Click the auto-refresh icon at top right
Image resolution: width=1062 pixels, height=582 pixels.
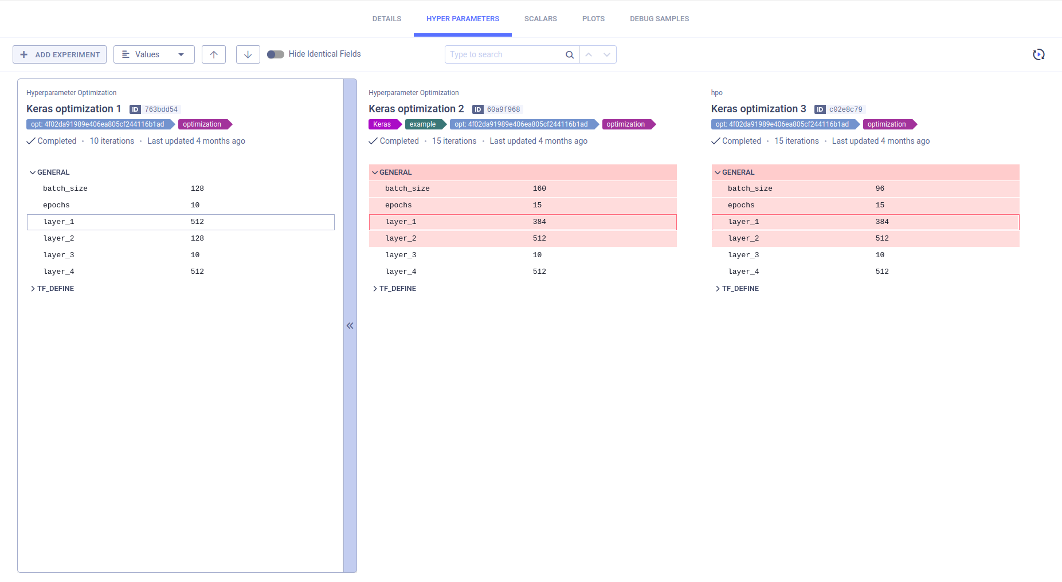(x=1039, y=54)
